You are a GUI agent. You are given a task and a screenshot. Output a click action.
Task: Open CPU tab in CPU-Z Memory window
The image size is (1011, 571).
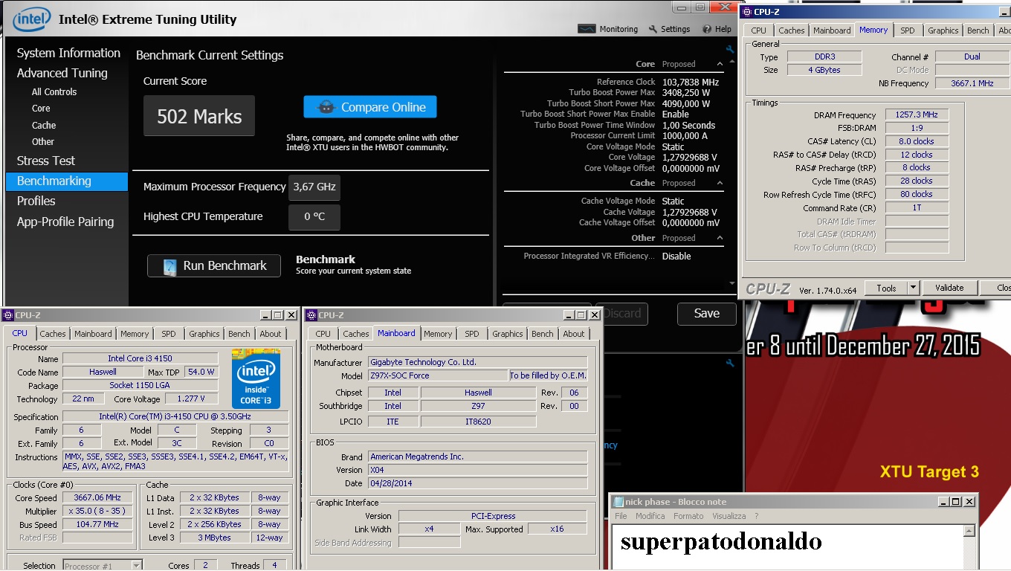tap(758, 30)
